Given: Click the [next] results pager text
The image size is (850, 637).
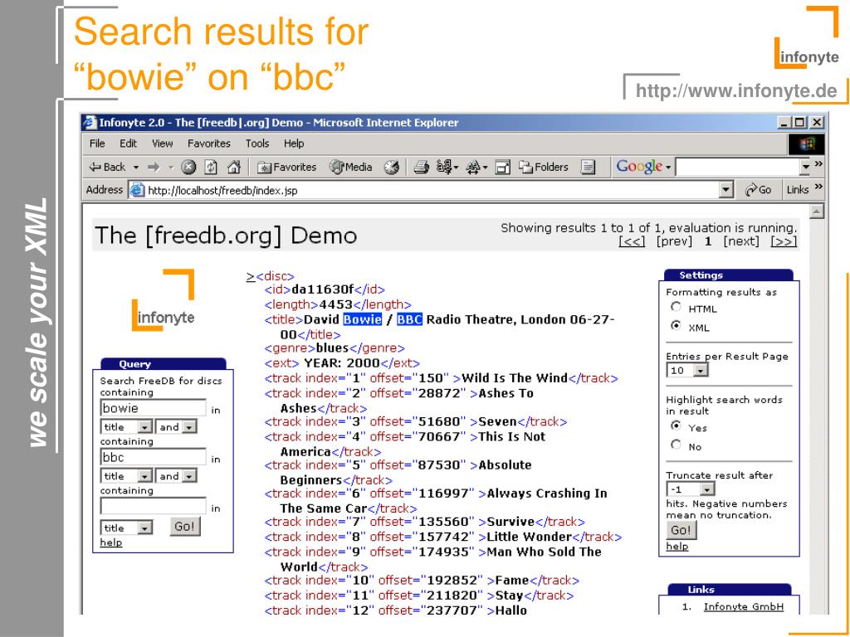Looking at the screenshot, I should [x=741, y=241].
